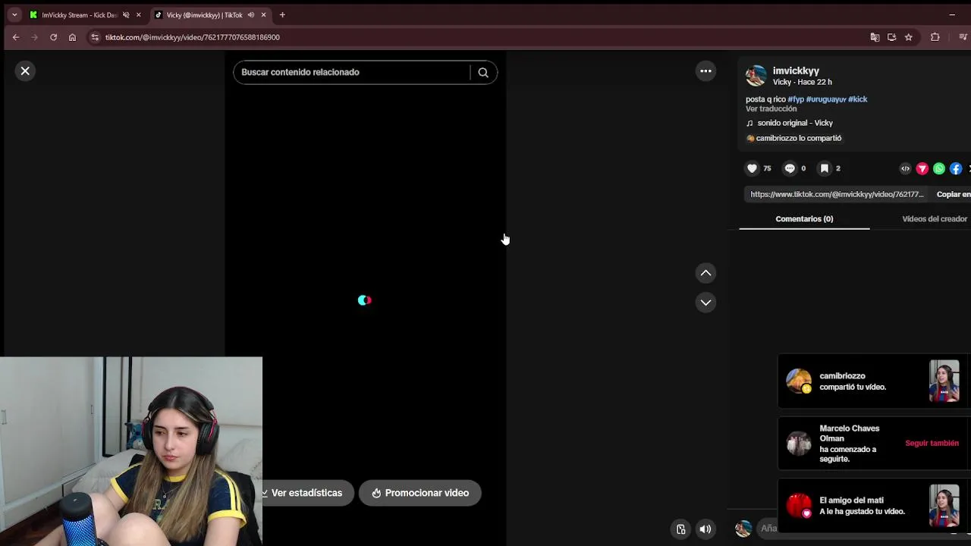Open the three-dot more options menu

point(705,71)
